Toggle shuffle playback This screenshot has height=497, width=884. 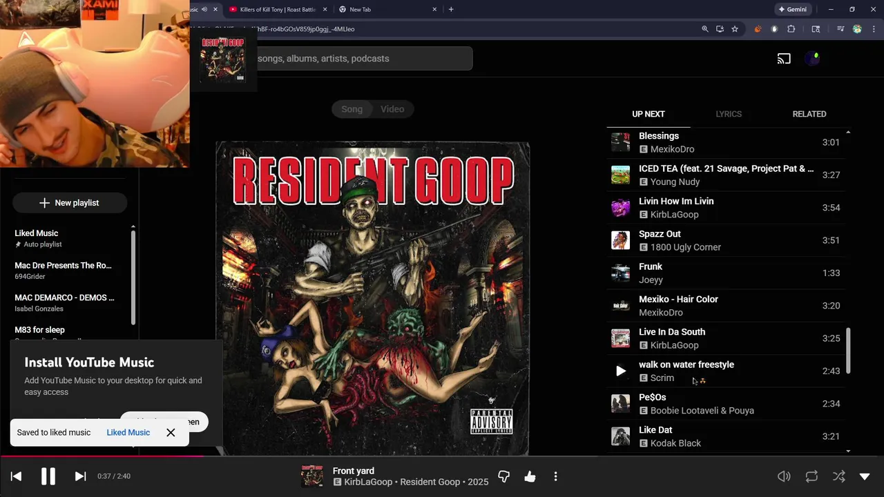point(838,476)
